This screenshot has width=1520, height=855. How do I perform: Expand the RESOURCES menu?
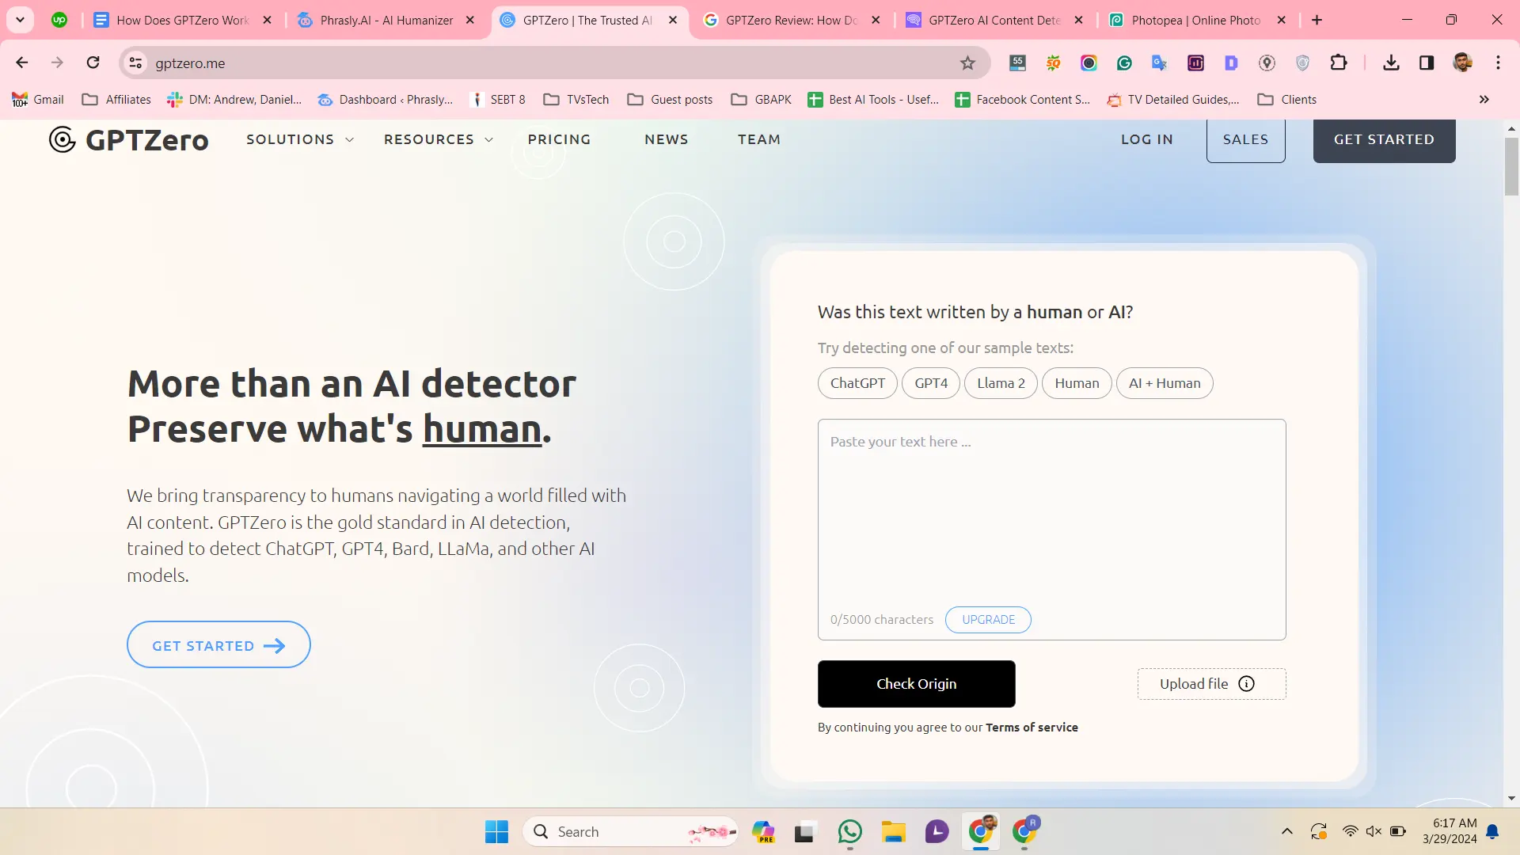click(x=439, y=139)
